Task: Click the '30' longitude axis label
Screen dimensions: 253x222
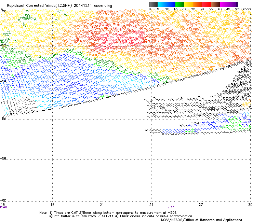Action: click(x=250, y=205)
